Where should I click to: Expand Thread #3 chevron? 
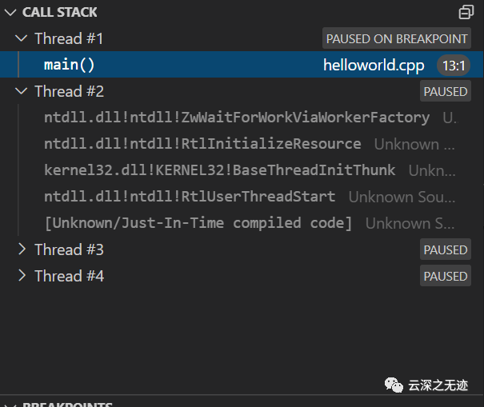22,249
